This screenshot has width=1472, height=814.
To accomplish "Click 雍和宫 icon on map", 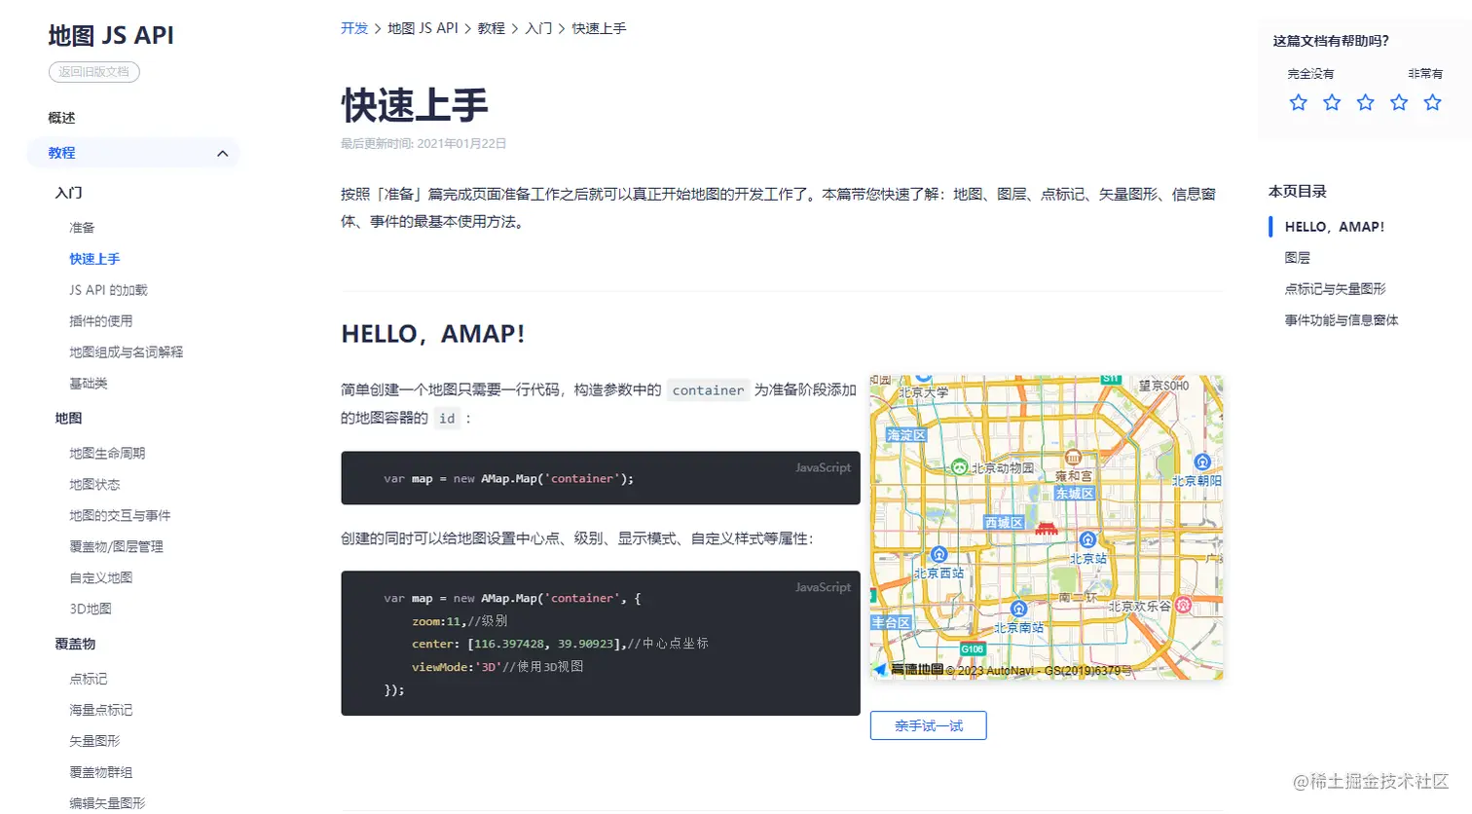I will tap(1073, 458).
